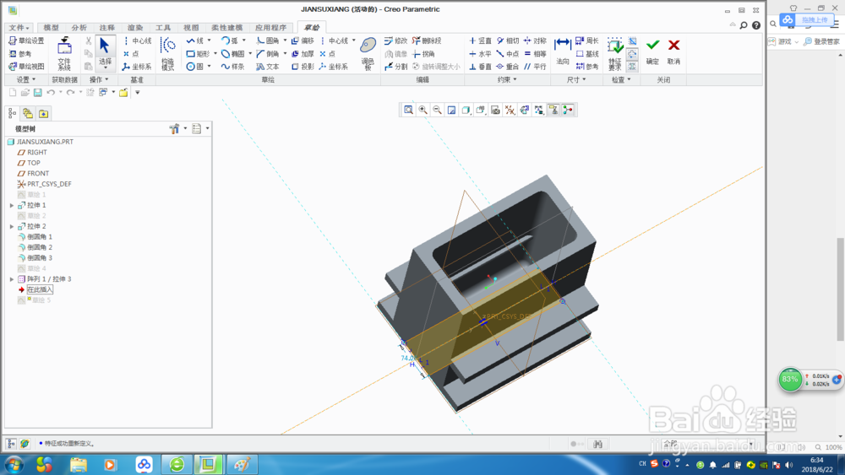
Task: Click the Zoom In view icon
Action: (x=423, y=111)
